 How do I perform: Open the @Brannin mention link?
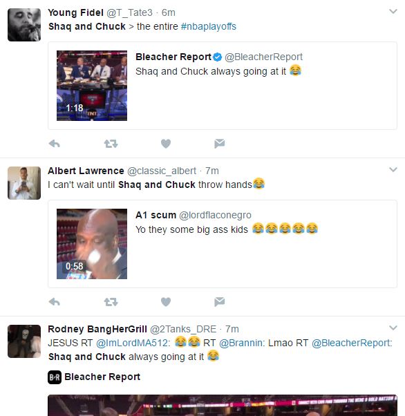click(242, 343)
